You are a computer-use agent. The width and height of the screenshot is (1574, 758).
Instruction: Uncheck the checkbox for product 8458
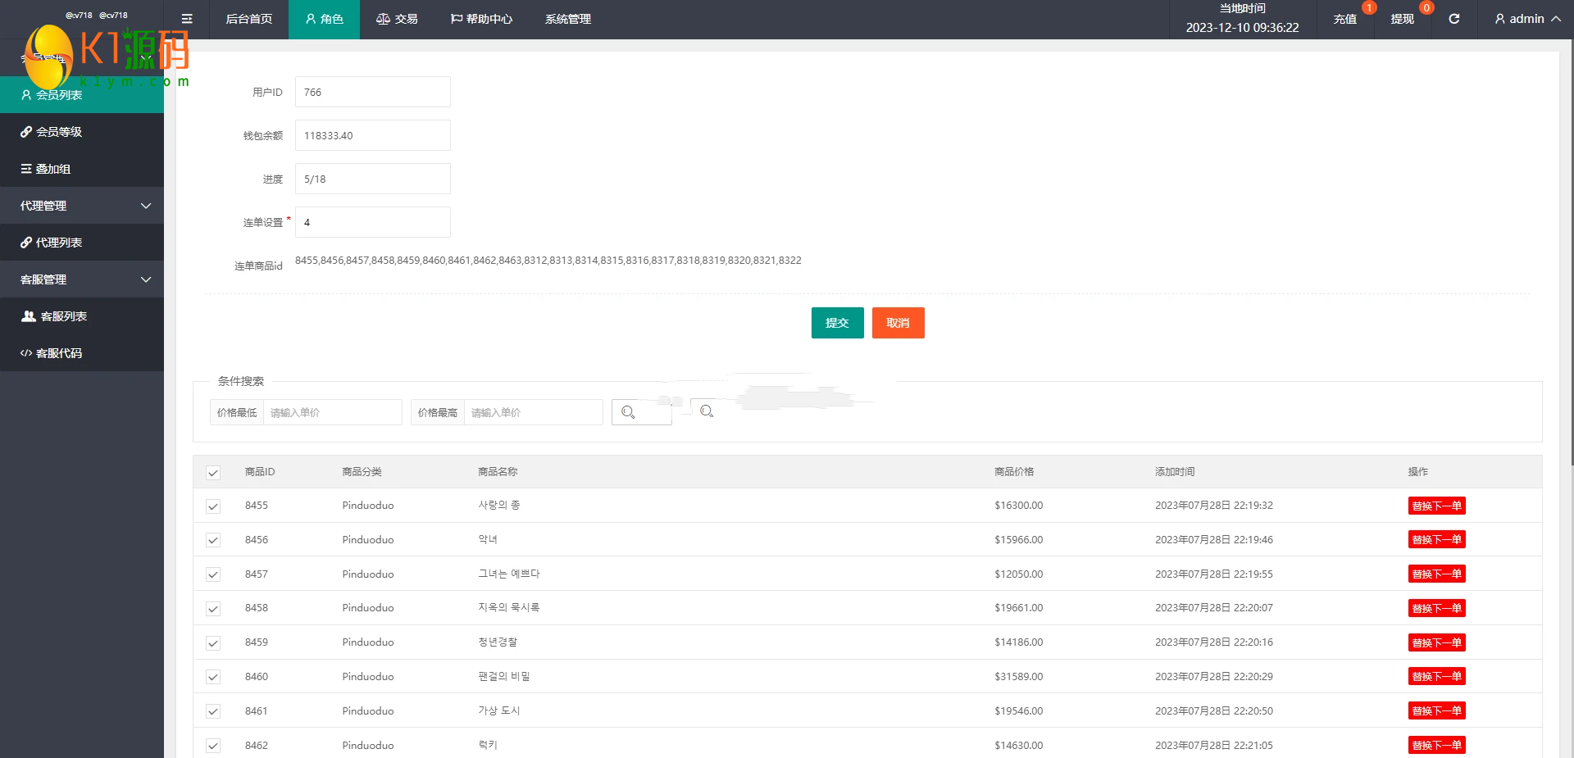[x=213, y=609]
